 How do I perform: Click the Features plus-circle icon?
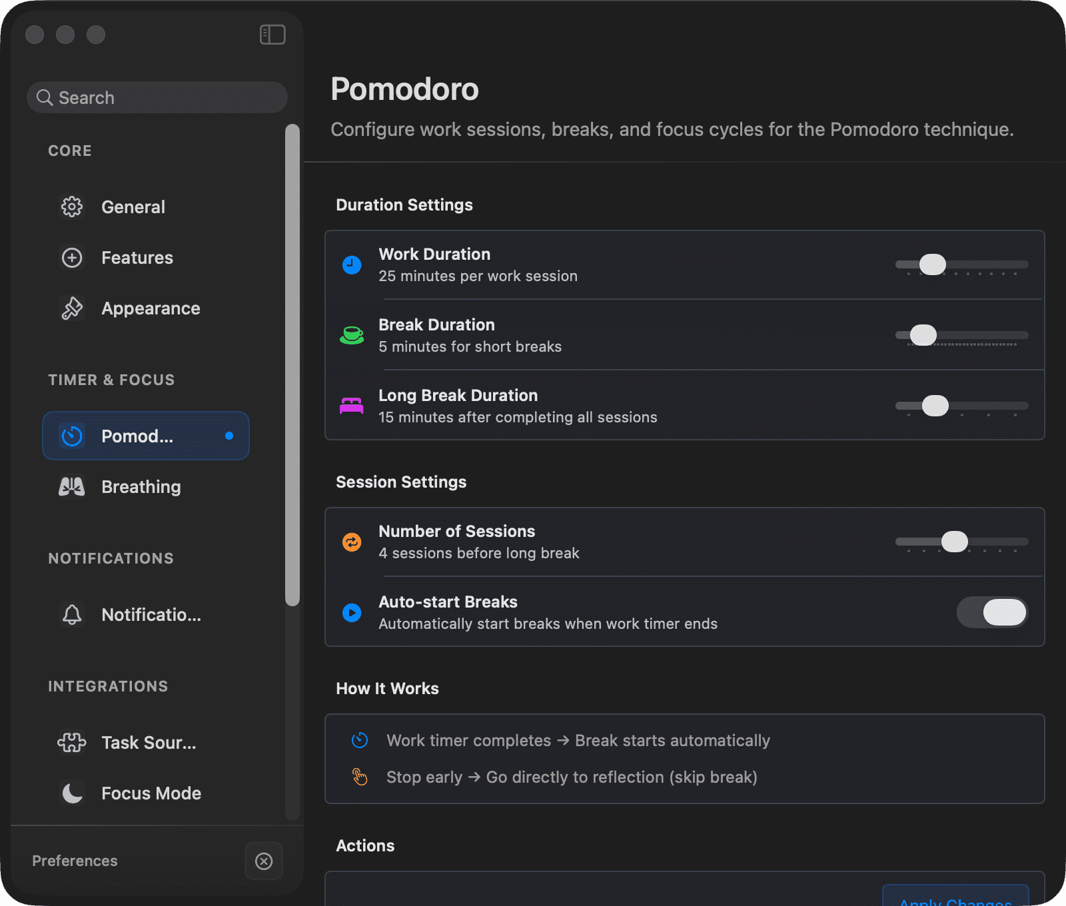tap(72, 257)
